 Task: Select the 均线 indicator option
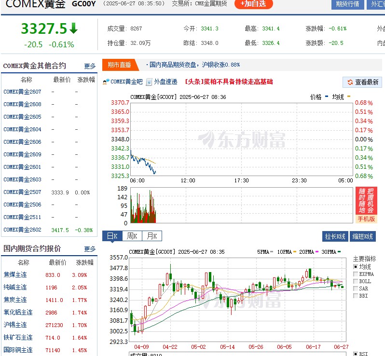pos(355,267)
